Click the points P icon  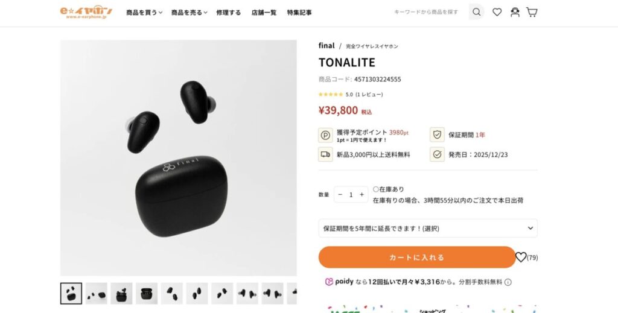[325, 135]
